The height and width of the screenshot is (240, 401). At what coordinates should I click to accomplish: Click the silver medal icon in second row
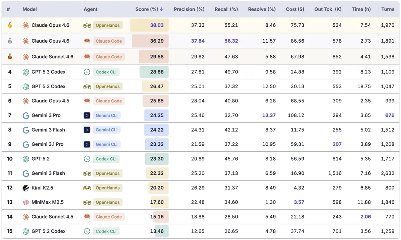pyautogui.click(x=10, y=41)
